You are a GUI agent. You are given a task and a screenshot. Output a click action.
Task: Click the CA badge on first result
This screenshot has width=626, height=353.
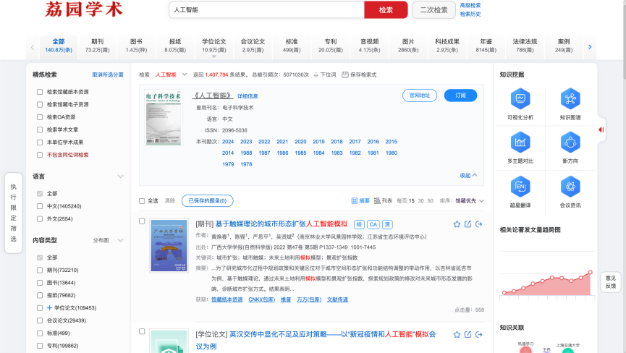(373, 224)
